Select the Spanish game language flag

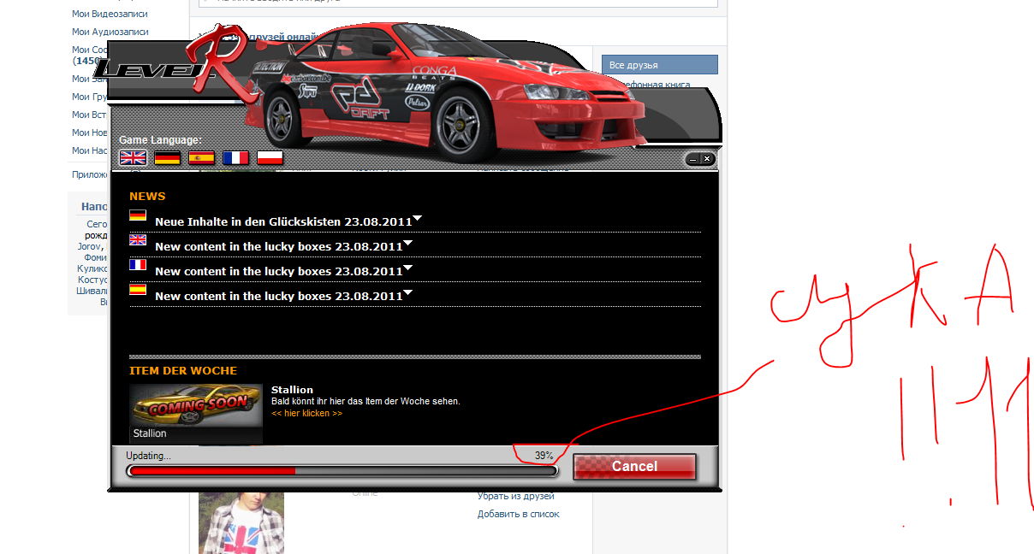(201, 157)
